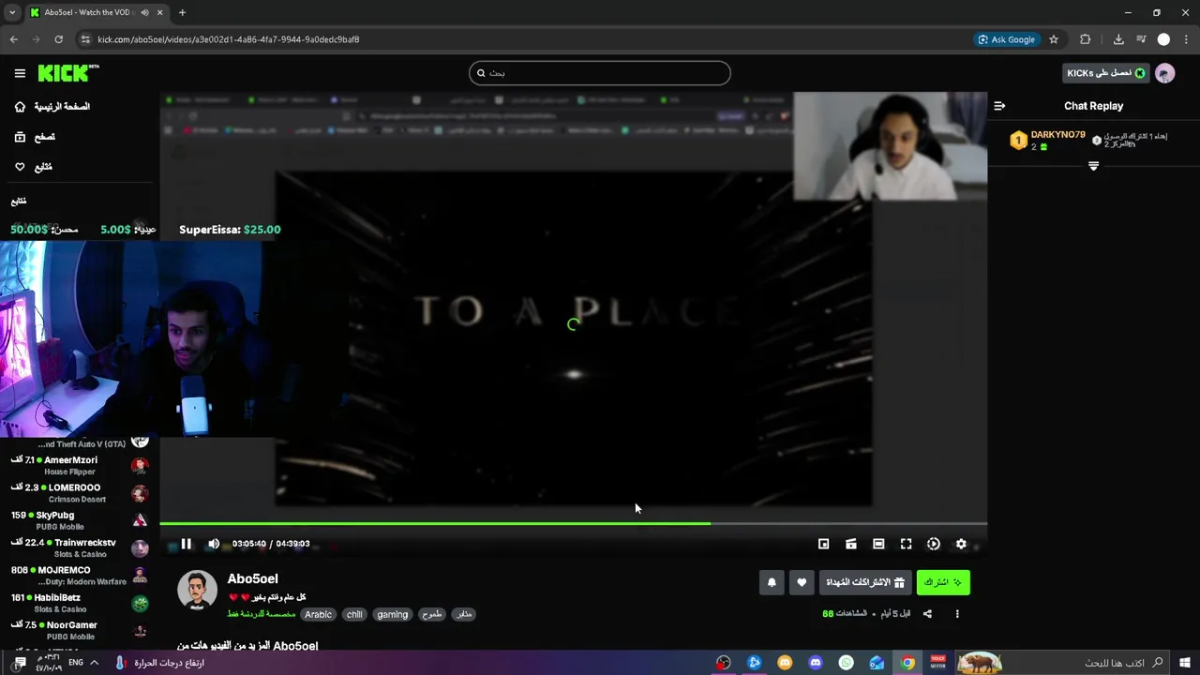The height and width of the screenshot is (675, 1200).
Task: Open a new browser tab
Action: tap(182, 12)
